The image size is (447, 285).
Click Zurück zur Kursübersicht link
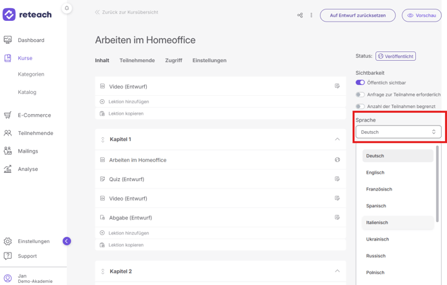click(x=130, y=12)
